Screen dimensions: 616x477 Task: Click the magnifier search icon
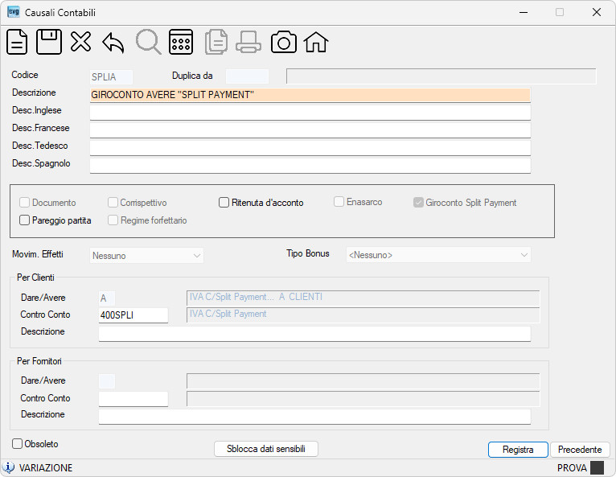[x=148, y=42]
